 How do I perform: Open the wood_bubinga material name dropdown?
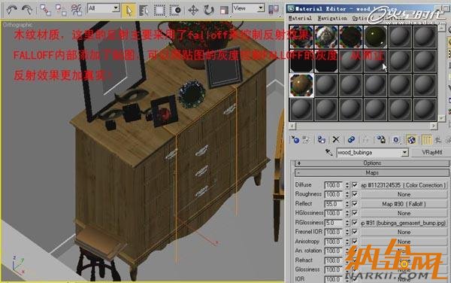coord(404,152)
